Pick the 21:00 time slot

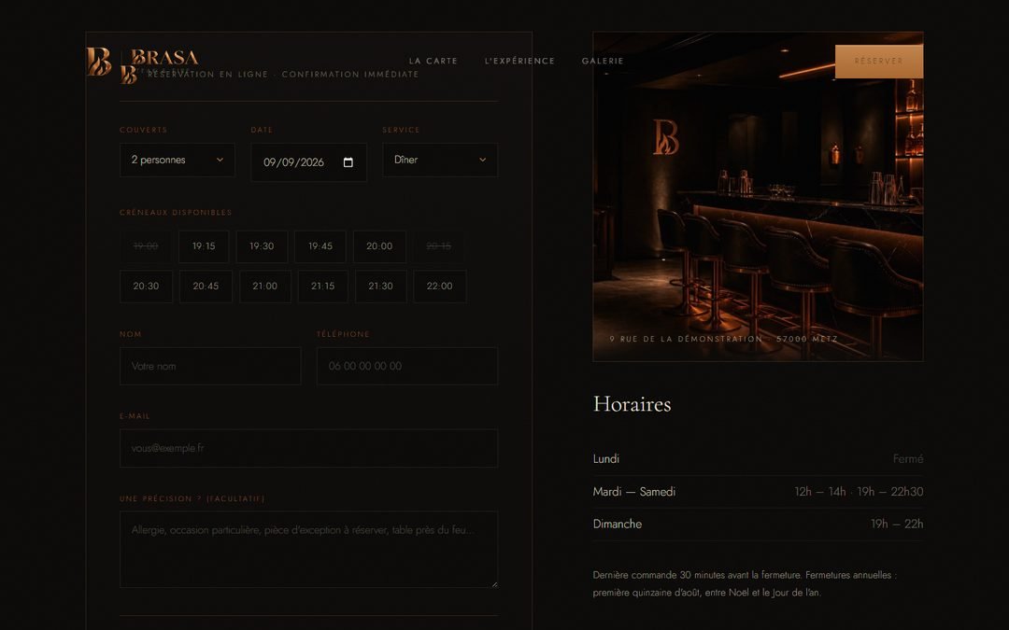265,287
